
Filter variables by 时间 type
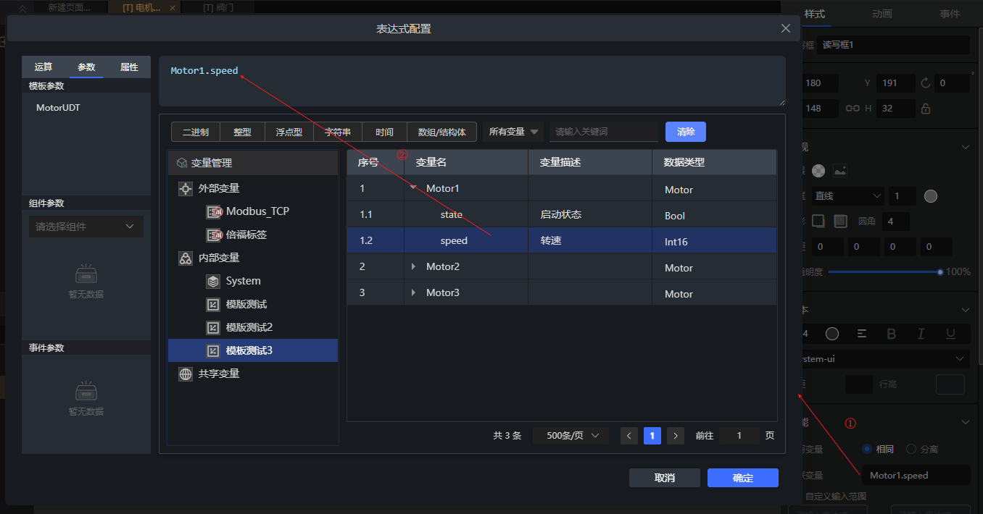pyautogui.click(x=384, y=132)
